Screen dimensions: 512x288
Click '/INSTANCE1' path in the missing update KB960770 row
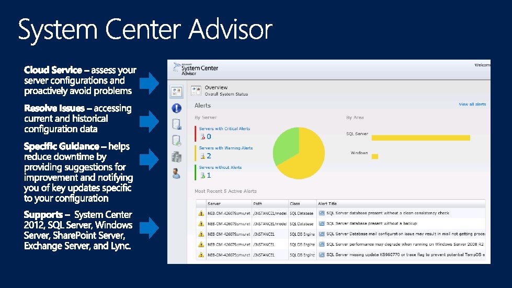pyautogui.click(x=264, y=255)
